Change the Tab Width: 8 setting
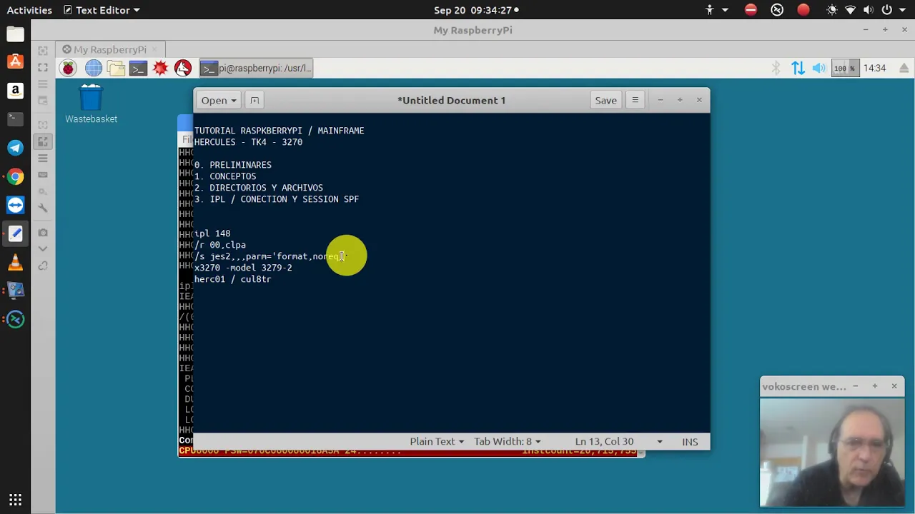Viewport: 915px width, 514px height. [507, 441]
